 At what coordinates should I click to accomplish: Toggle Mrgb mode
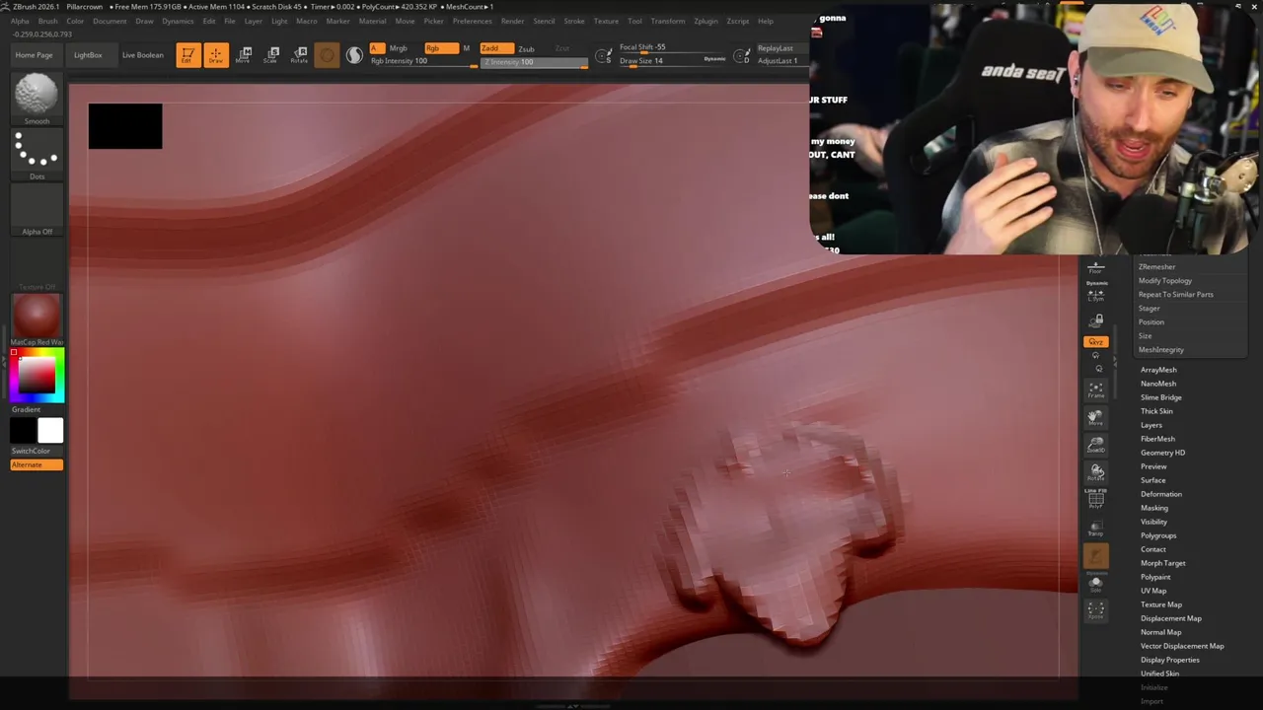click(399, 48)
